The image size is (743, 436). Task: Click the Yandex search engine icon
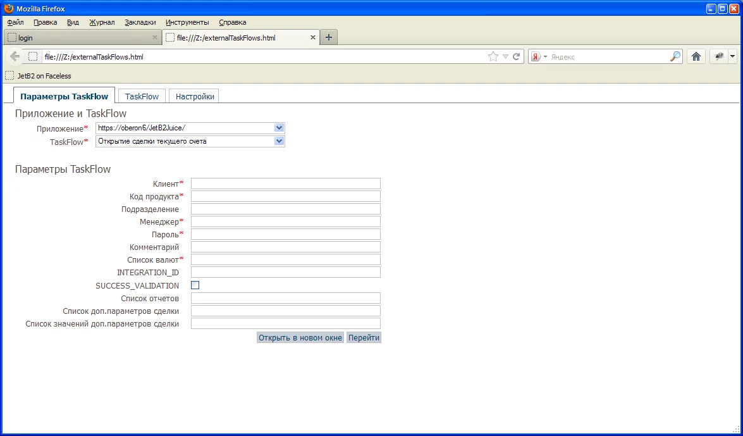click(x=536, y=56)
